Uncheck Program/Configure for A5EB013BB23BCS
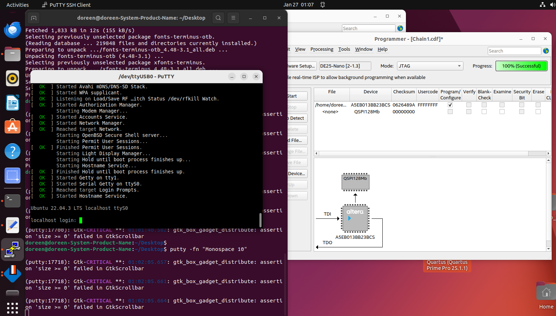The height and width of the screenshot is (316, 556). pos(450,104)
